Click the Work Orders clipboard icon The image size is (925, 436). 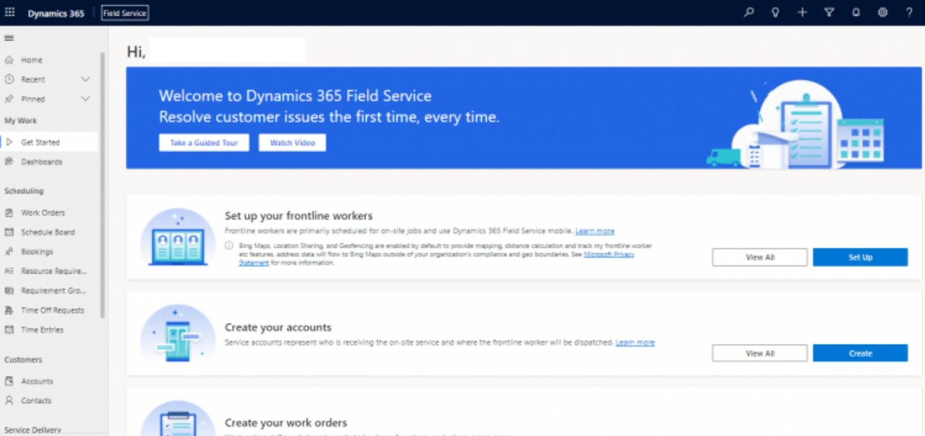click(x=9, y=213)
